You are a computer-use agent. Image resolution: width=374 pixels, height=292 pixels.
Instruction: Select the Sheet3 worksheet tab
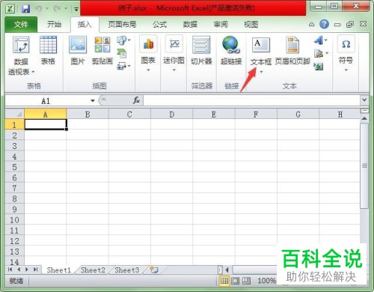[126, 270]
